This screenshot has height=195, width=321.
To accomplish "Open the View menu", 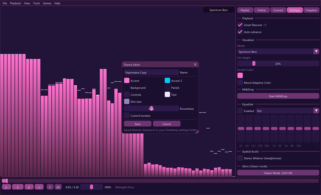I will [27, 3].
